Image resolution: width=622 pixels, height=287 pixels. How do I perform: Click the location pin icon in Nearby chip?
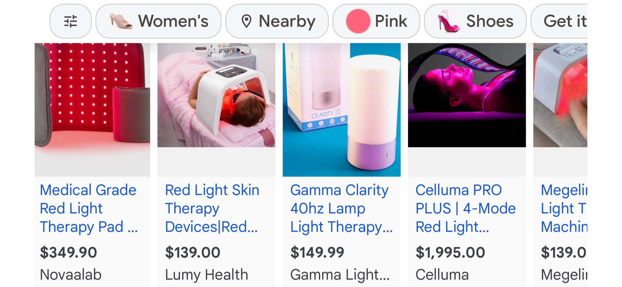(x=246, y=21)
